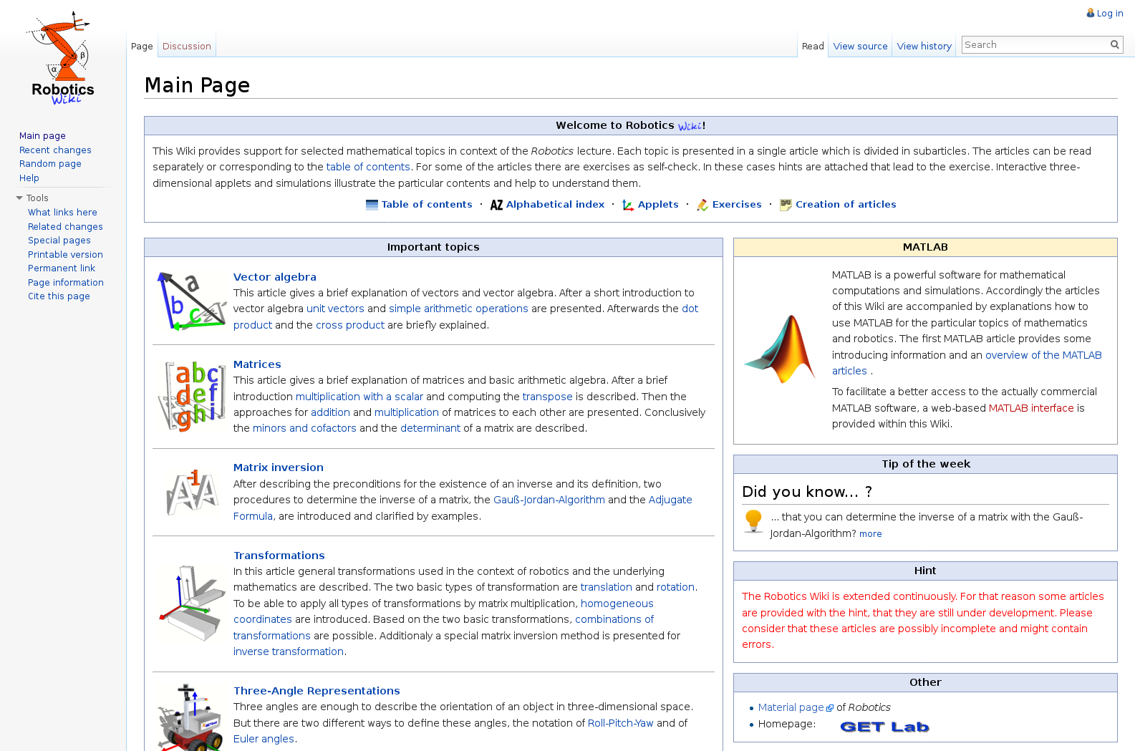1135x751 pixels.
Task: Open the Matrix inversion A image
Action: point(192,492)
